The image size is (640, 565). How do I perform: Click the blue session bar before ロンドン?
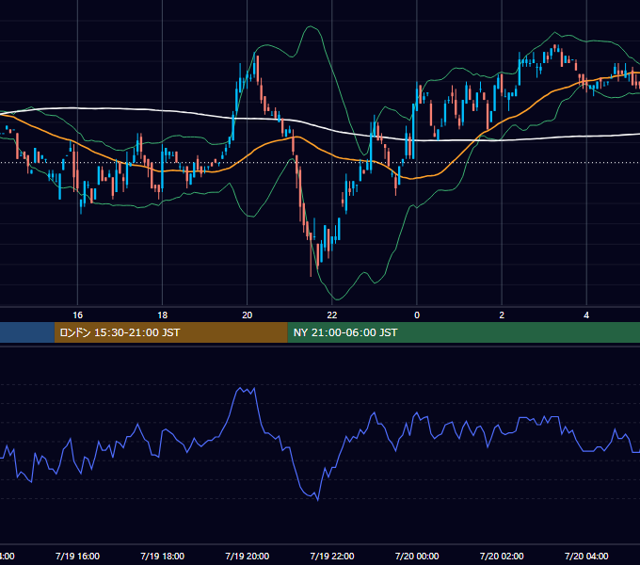pos(27,332)
